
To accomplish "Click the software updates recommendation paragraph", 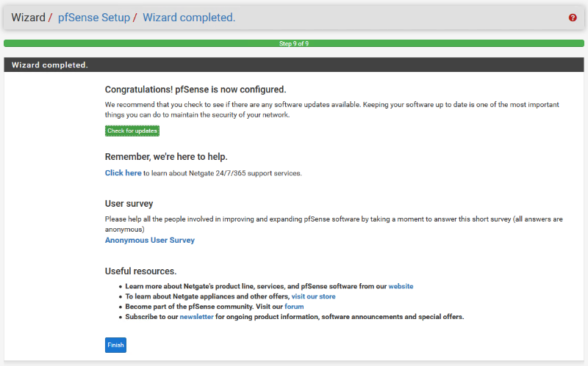I will [x=331, y=109].
